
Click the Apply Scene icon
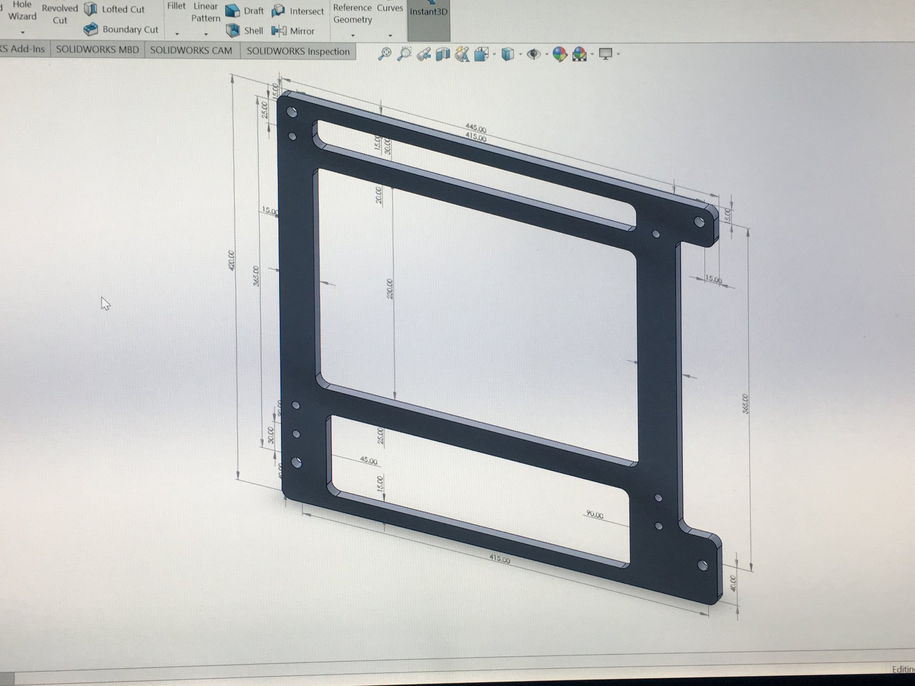click(x=579, y=54)
